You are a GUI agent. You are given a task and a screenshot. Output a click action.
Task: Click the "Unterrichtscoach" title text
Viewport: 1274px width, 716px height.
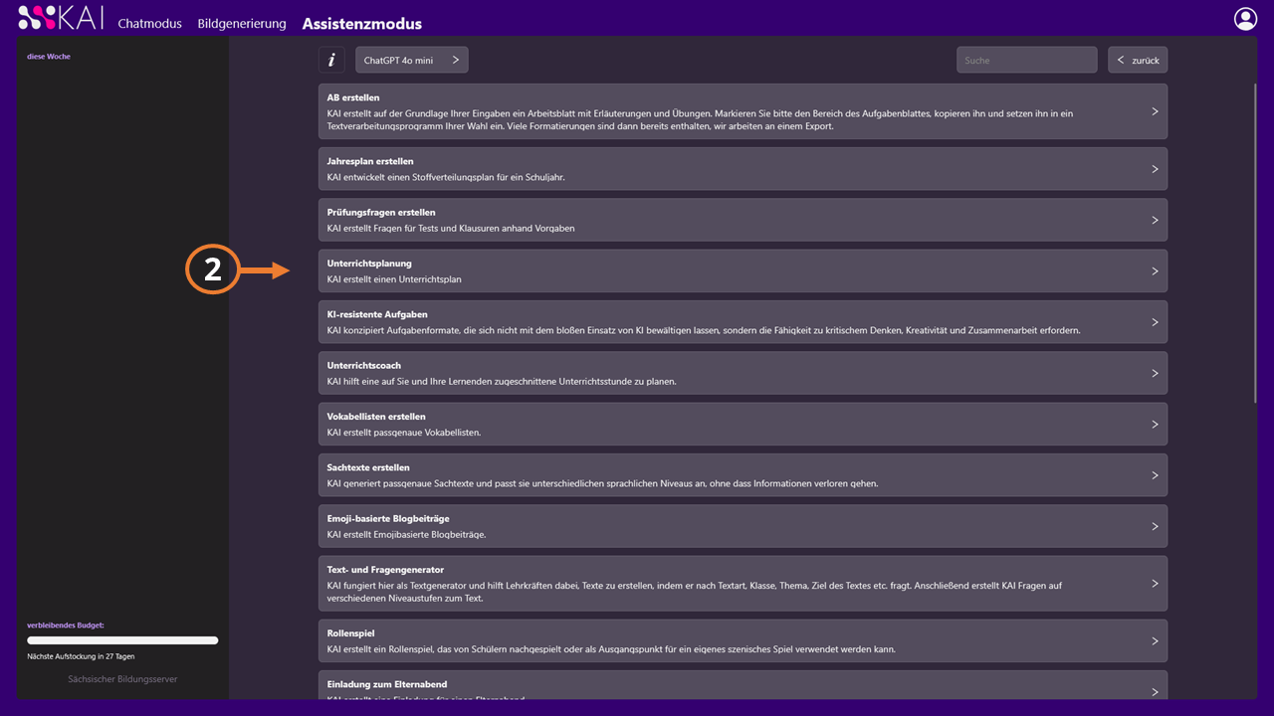(364, 365)
